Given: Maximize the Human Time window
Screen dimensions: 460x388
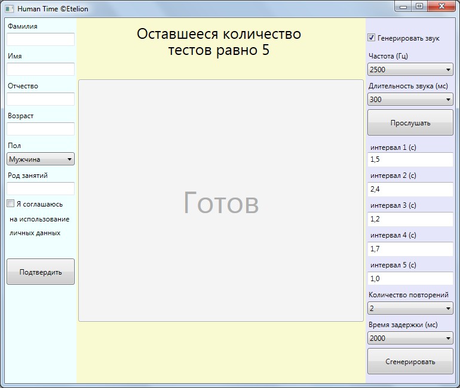Looking at the screenshot, I should (419, 7).
